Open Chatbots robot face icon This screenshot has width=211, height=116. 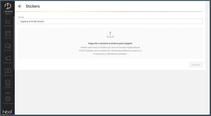coord(8,83)
